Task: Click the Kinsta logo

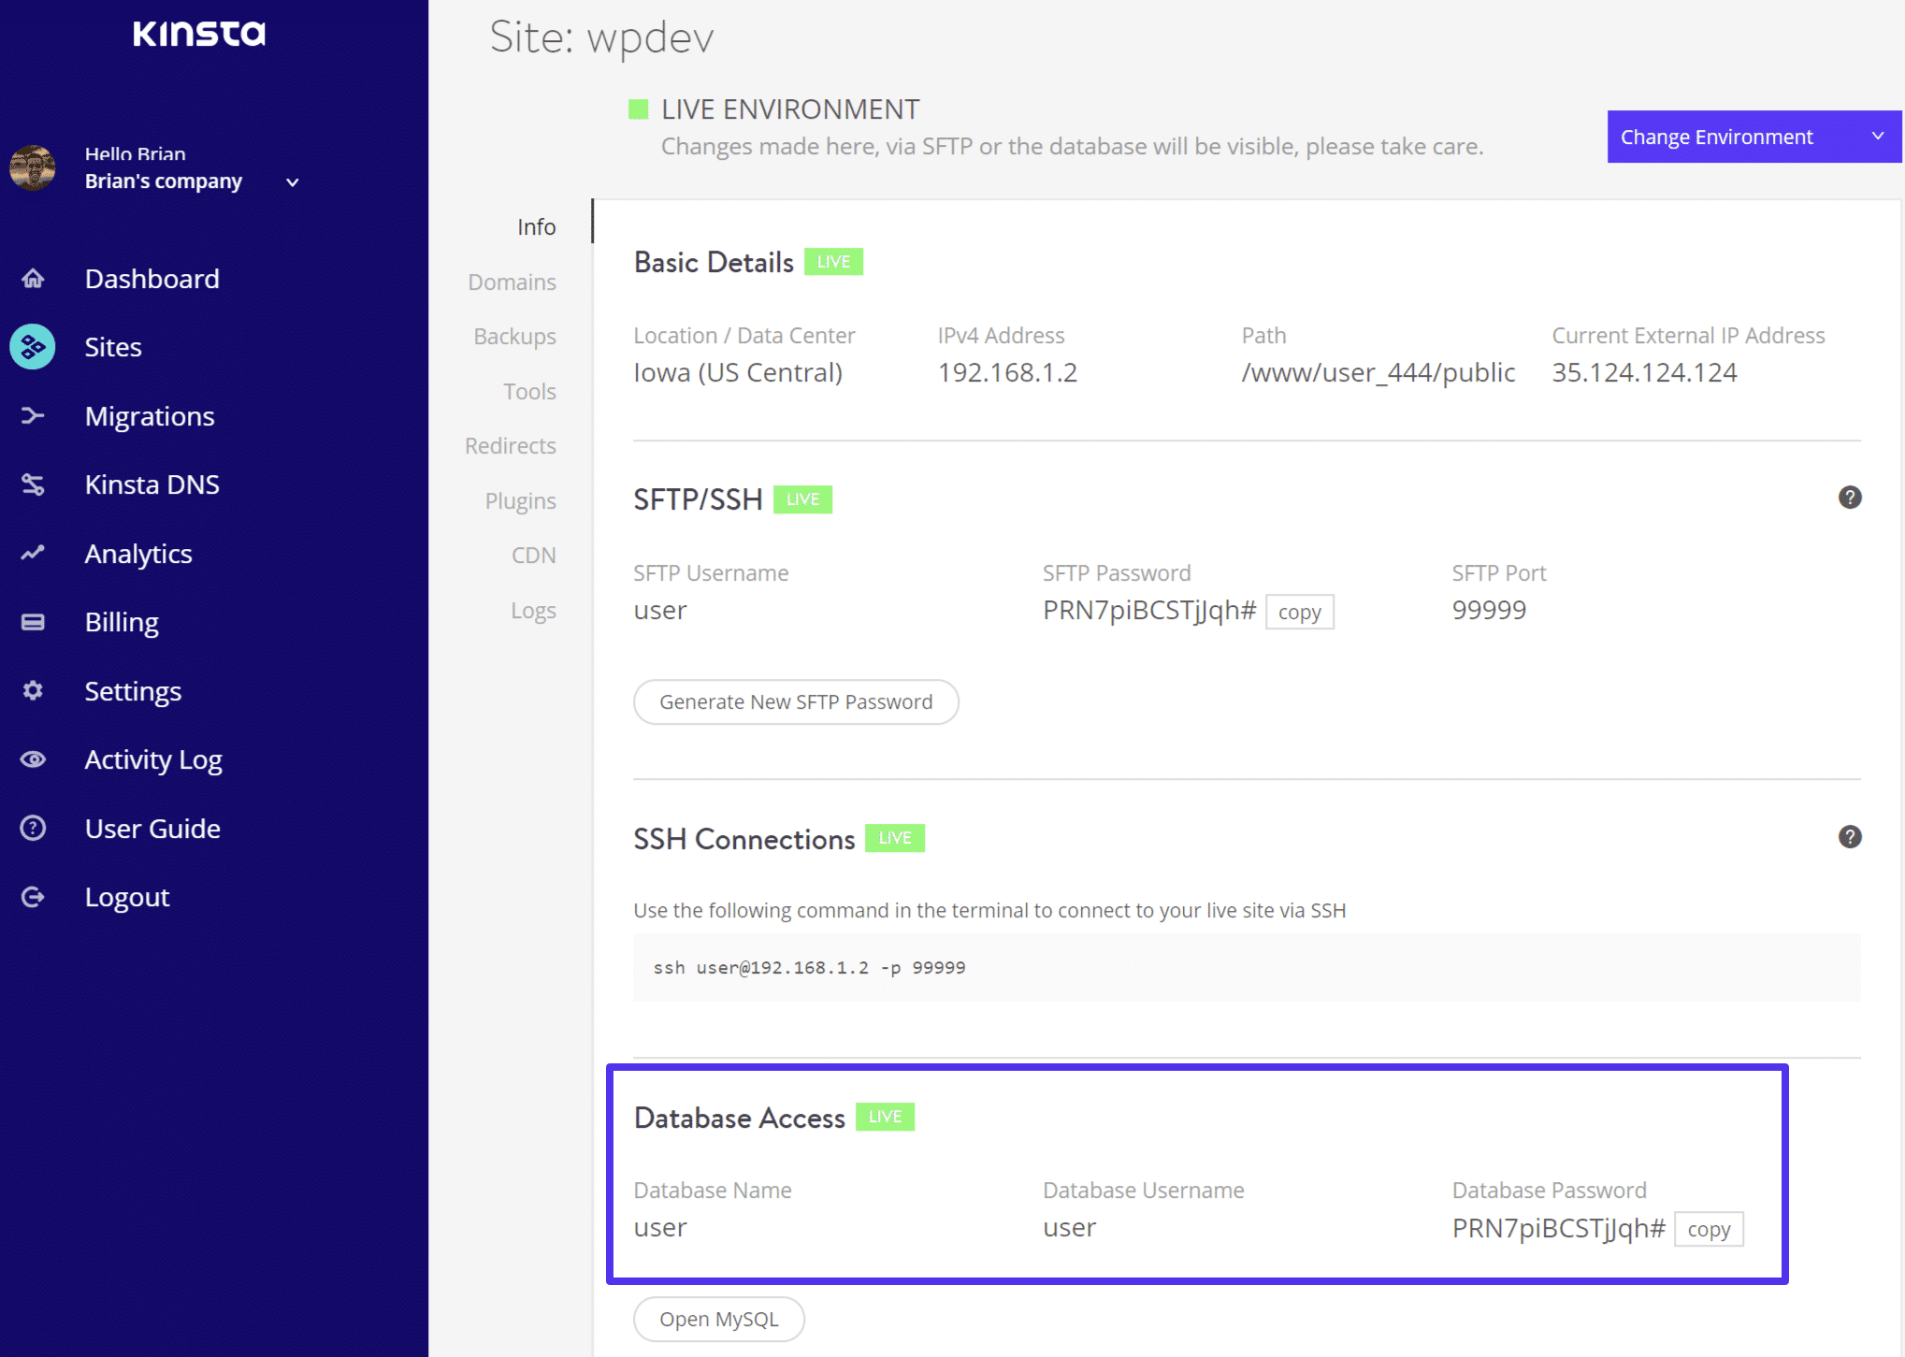Action: [199, 34]
